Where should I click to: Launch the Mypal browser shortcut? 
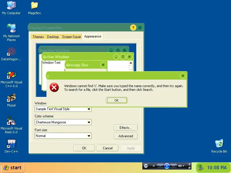[x=11, y=100]
